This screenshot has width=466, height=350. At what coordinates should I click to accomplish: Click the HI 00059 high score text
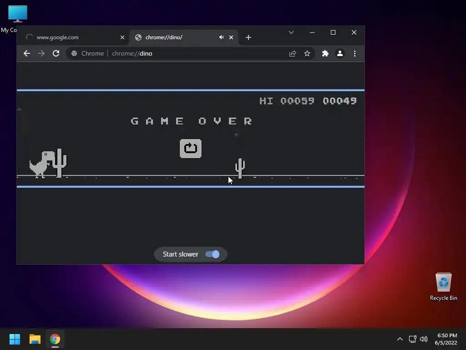(287, 101)
